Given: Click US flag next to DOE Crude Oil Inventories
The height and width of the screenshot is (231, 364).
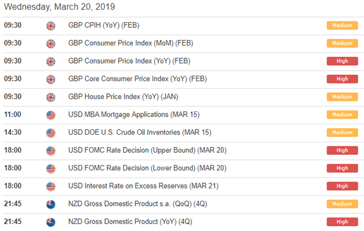Looking at the screenshot, I should (51, 133).
